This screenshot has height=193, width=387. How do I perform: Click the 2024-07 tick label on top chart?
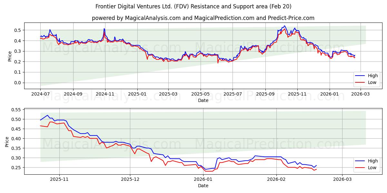(x=40, y=94)
